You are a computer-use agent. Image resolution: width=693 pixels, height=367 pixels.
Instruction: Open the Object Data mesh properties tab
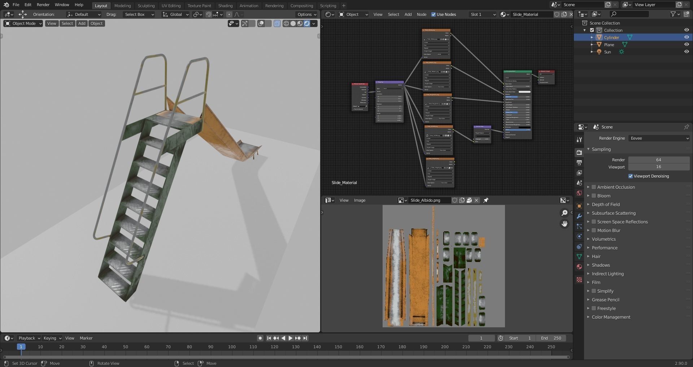point(579,257)
